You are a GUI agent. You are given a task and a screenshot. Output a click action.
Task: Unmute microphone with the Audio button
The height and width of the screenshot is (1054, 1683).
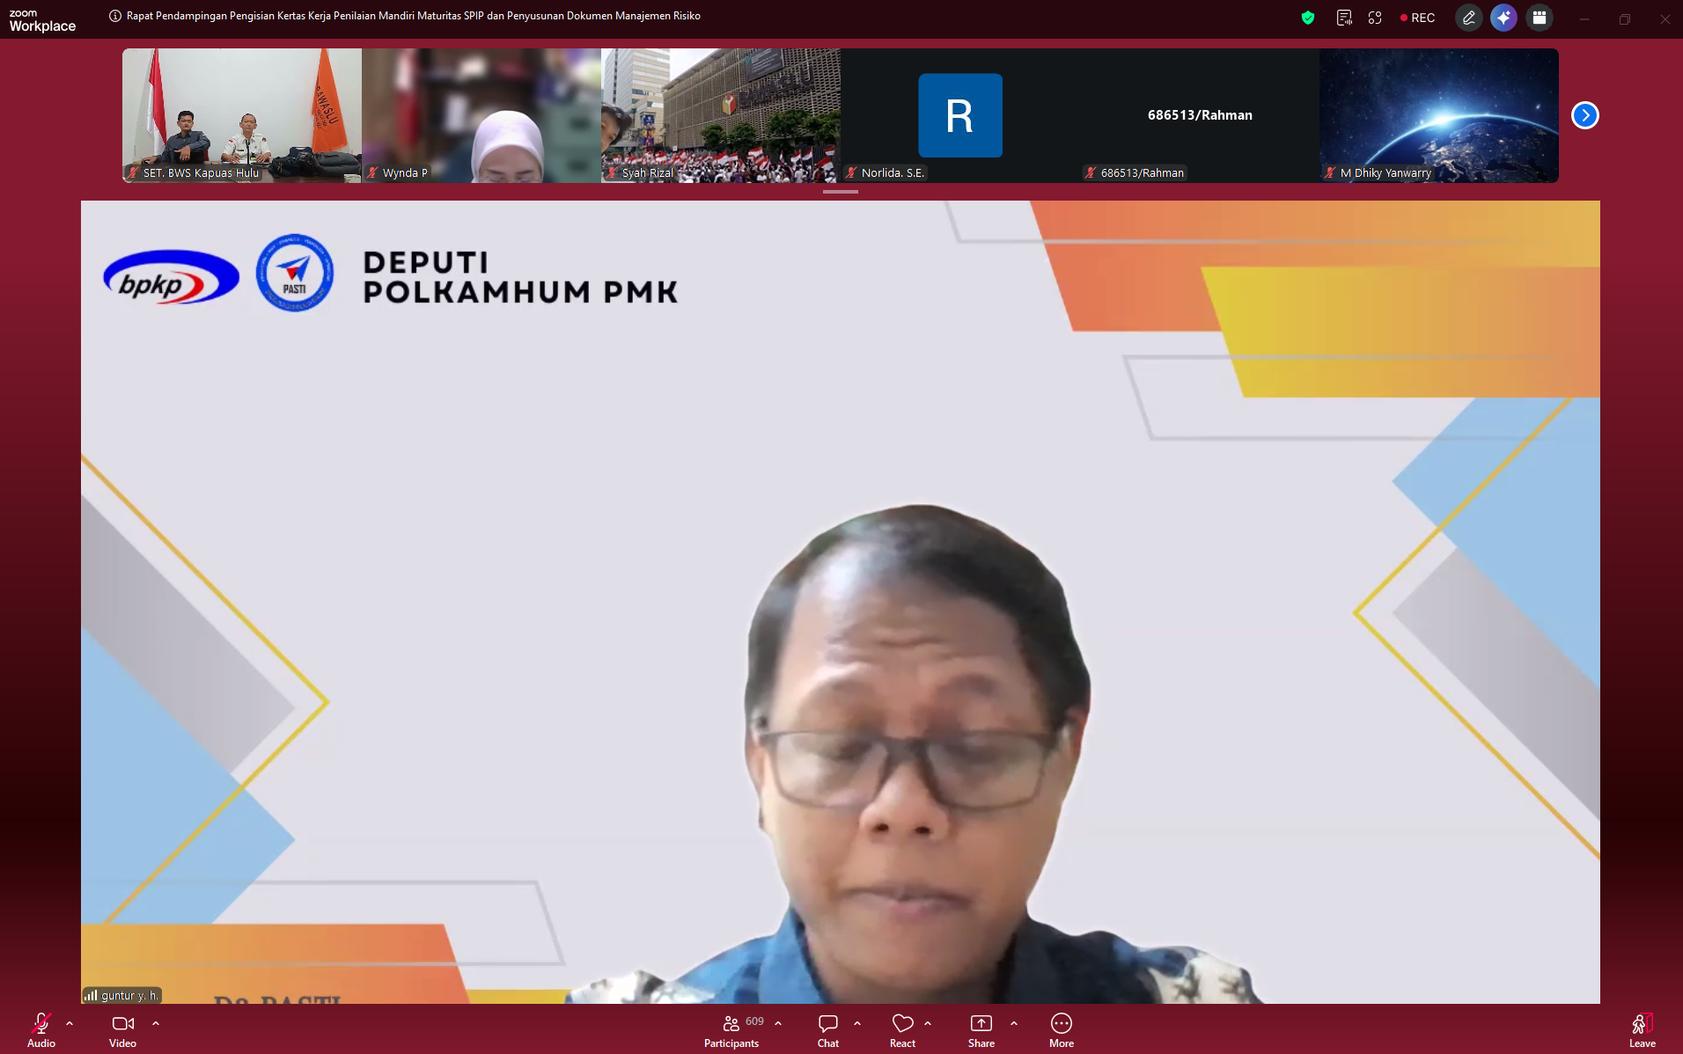pyautogui.click(x=41, y=1029)
